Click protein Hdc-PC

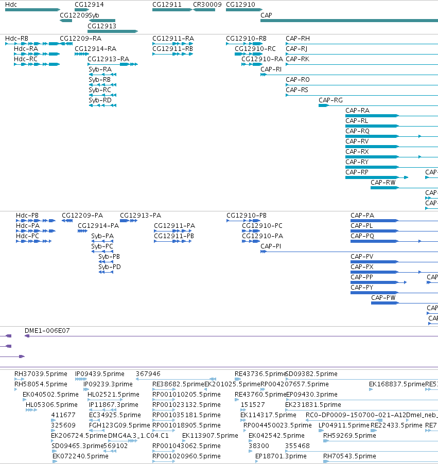[33, 241]
